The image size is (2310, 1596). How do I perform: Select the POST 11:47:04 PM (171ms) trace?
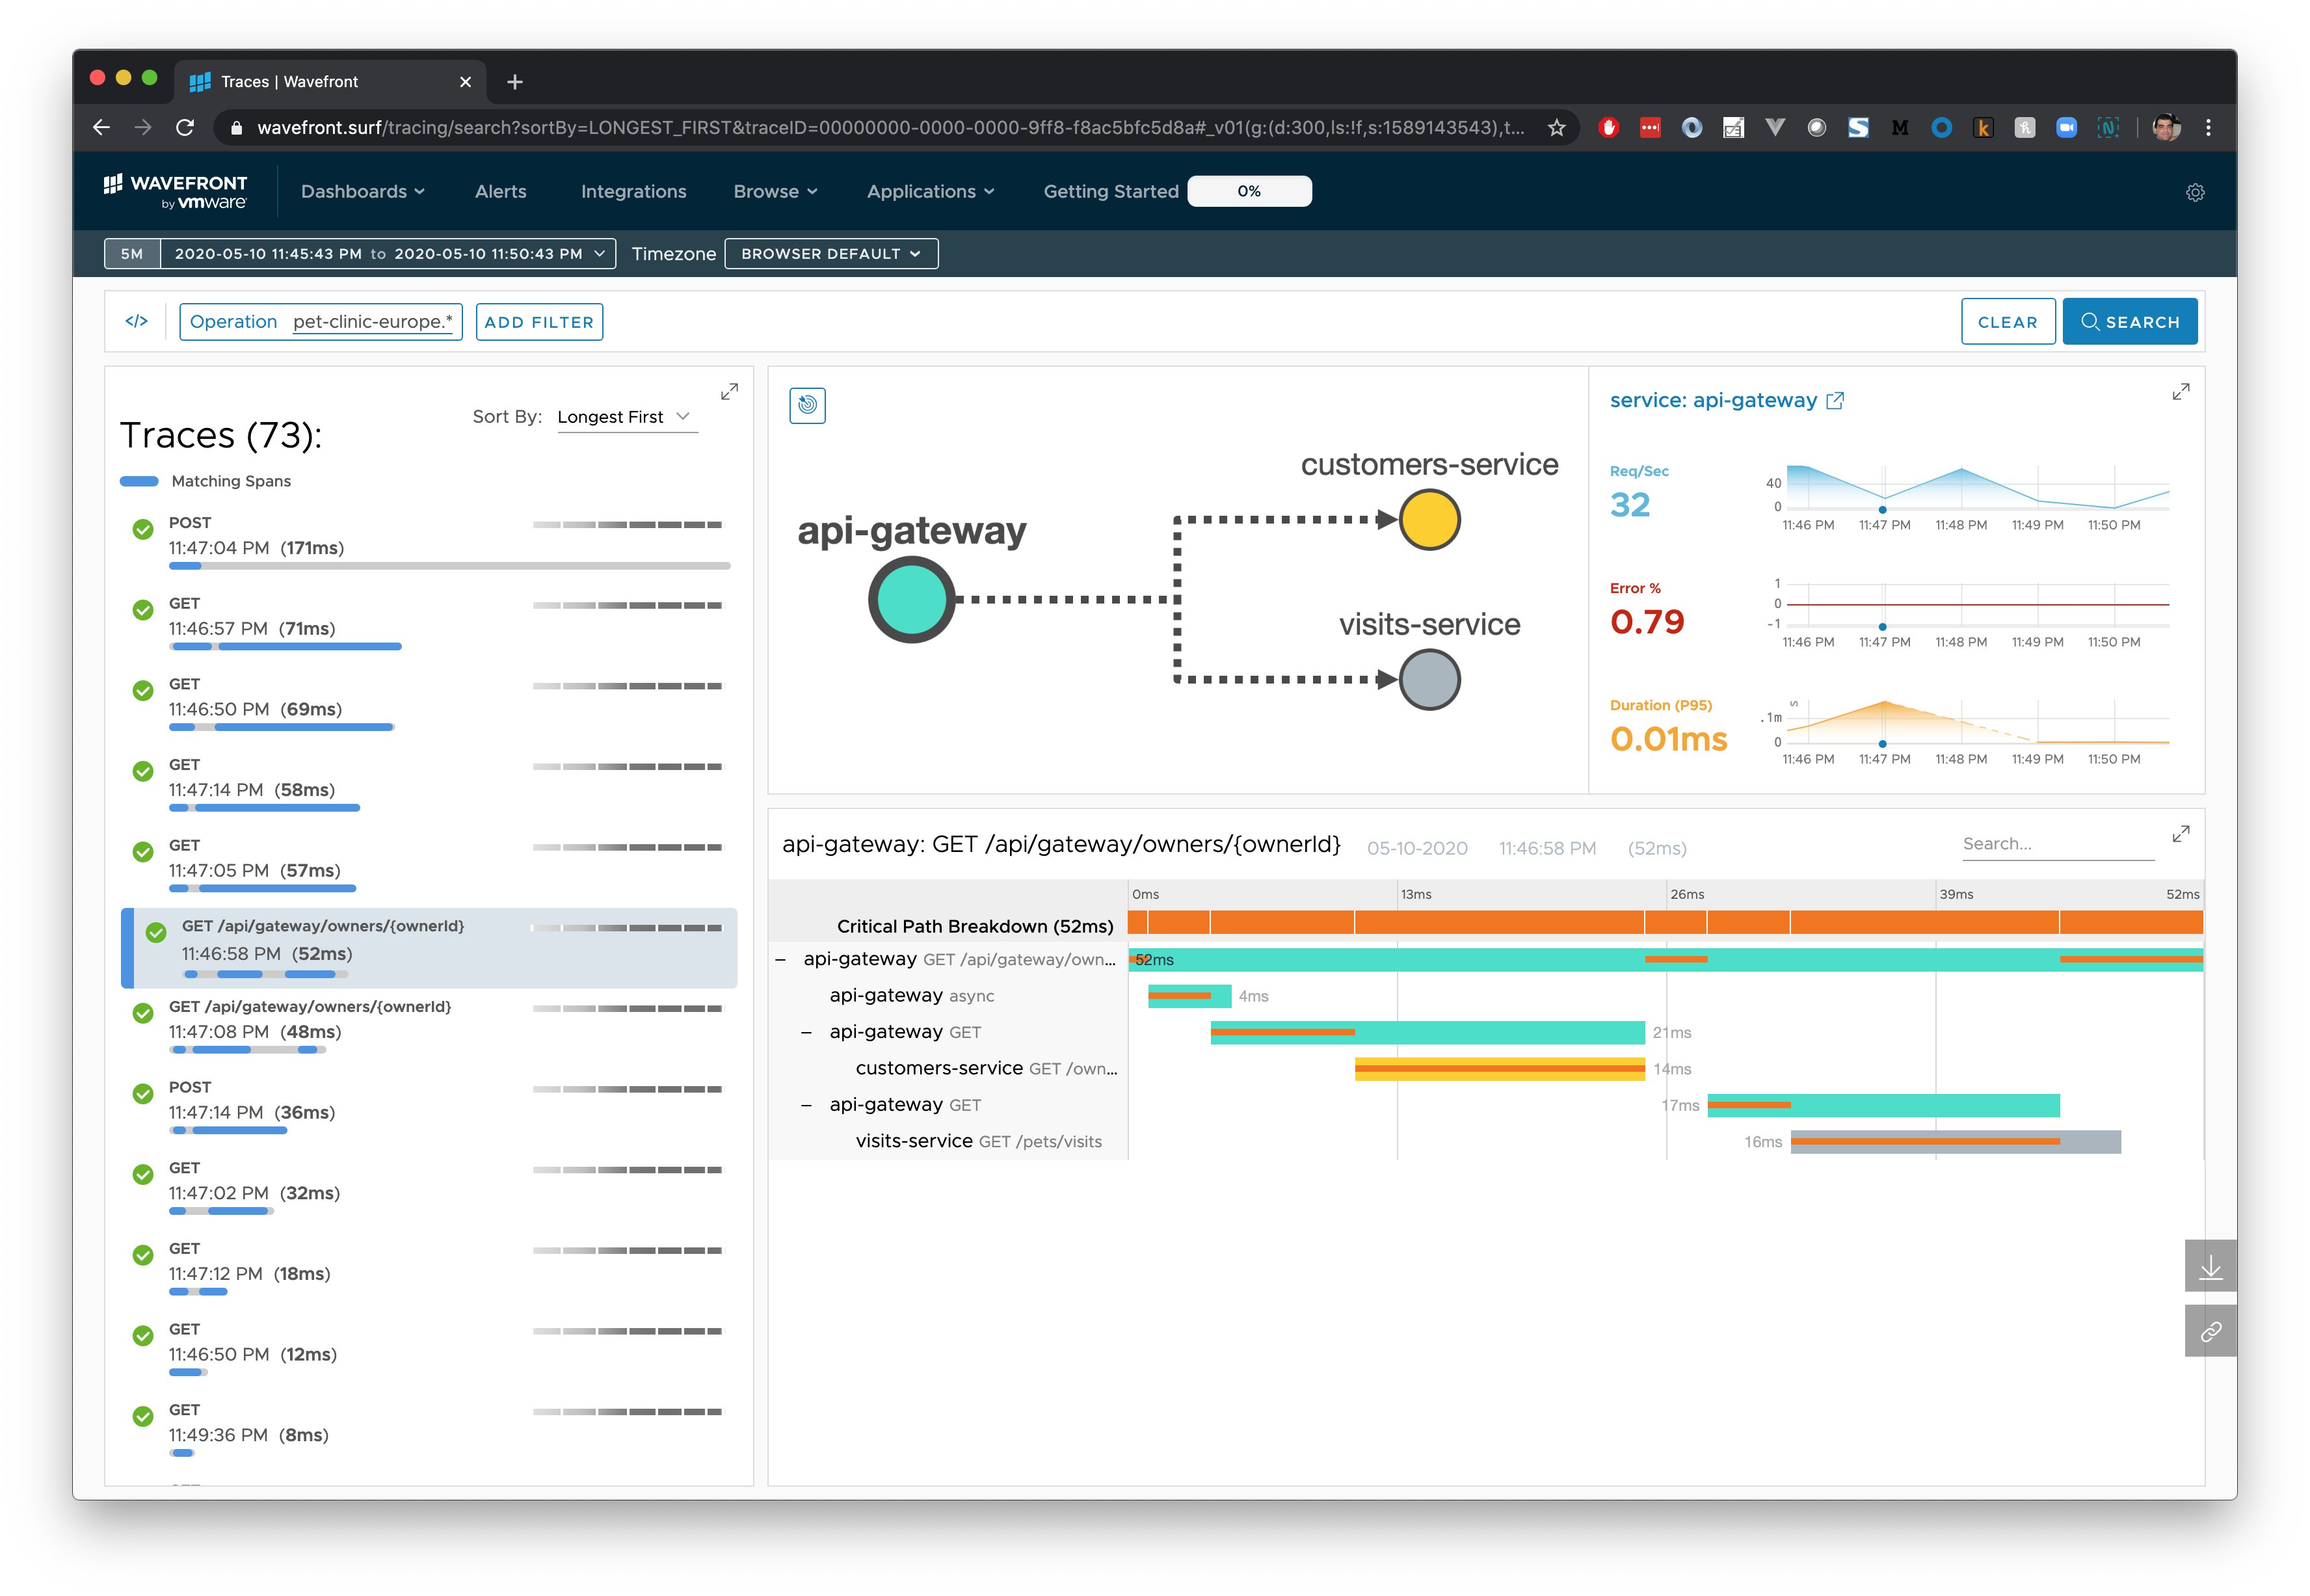(429, 546)
